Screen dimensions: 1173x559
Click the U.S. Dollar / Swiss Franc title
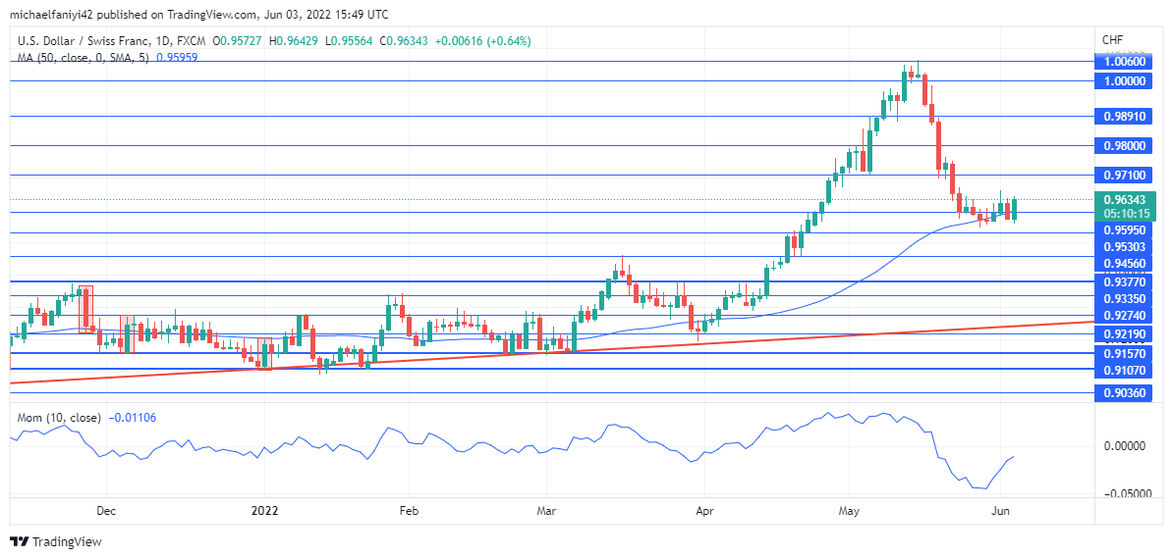(x=84, y=42)
